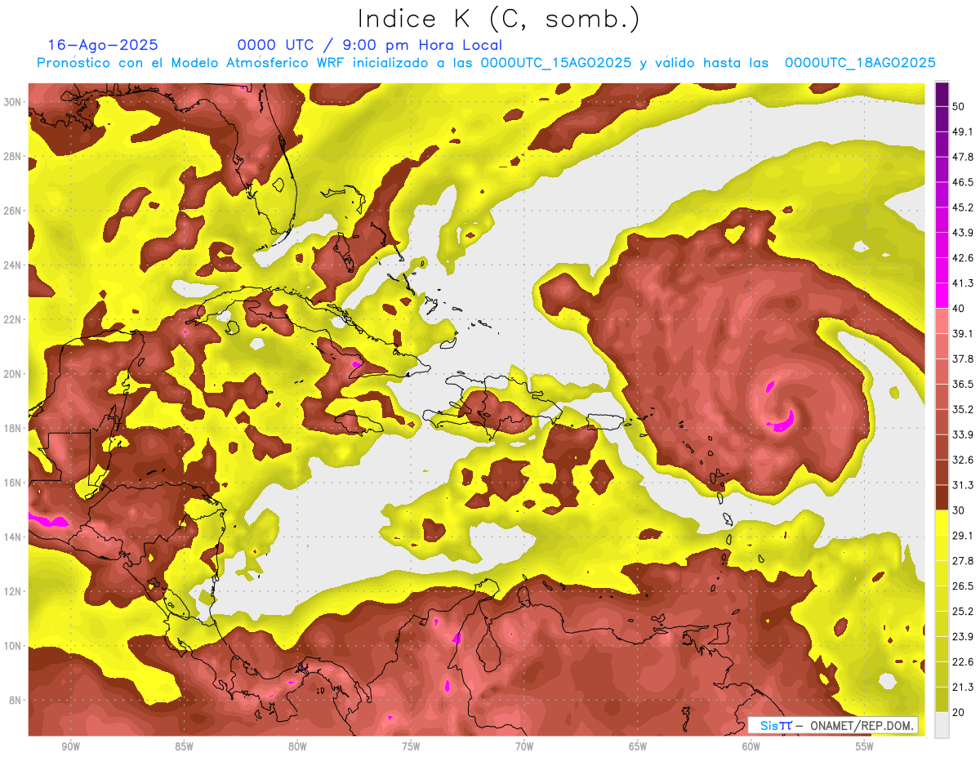Click the "80W" longitude label

(297, 746)
